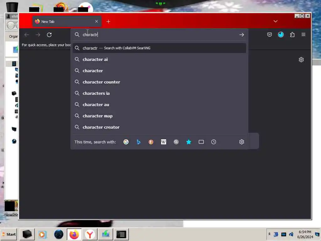Open Yandex browser taskbar icon

click(x=90, y=234)
